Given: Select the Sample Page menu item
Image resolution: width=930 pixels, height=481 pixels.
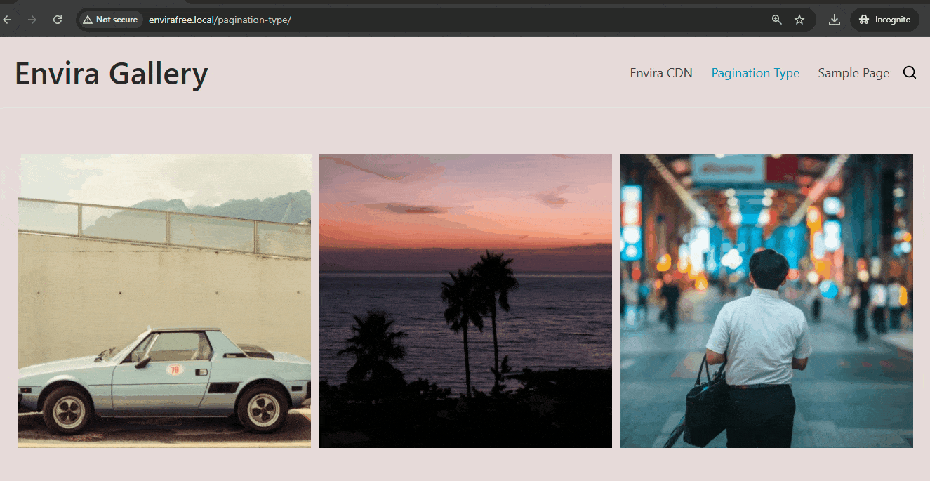Looking at the screenshot, I should [853, 72].
